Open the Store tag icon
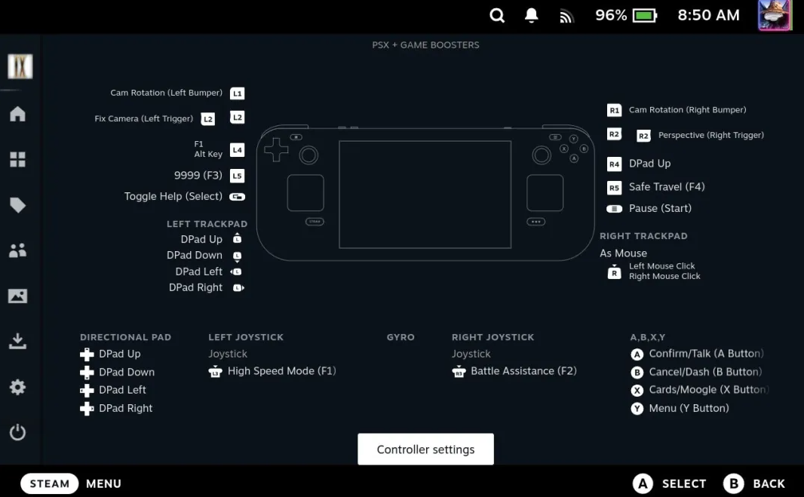 pyautogui.click(x=17, y=205)
